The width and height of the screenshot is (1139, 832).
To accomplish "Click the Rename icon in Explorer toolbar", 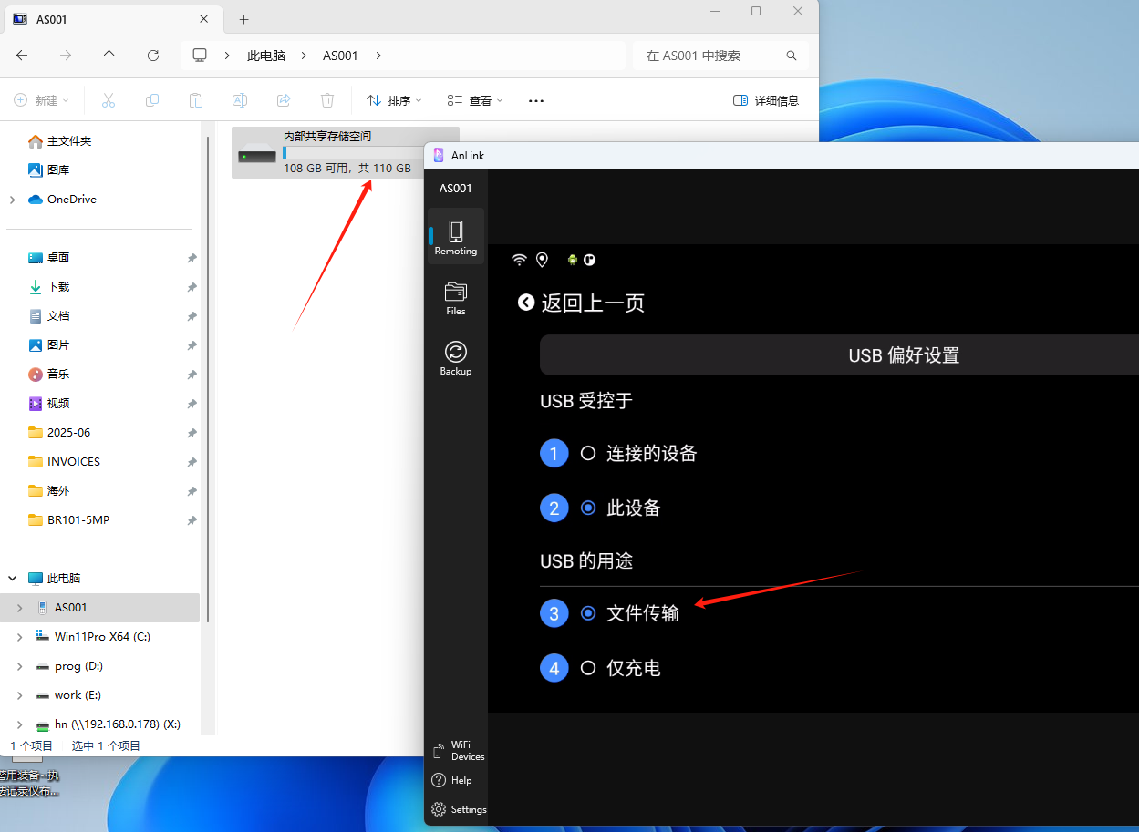I will (240, 100).
